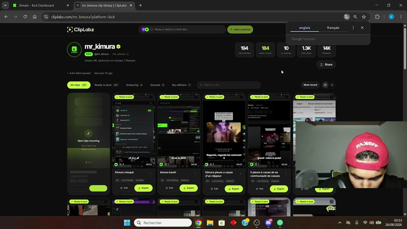The width and height of the screenshot is (407, 229).
Task: Open the Chrome three-dot menu
Action: click(x=401, y=17)
